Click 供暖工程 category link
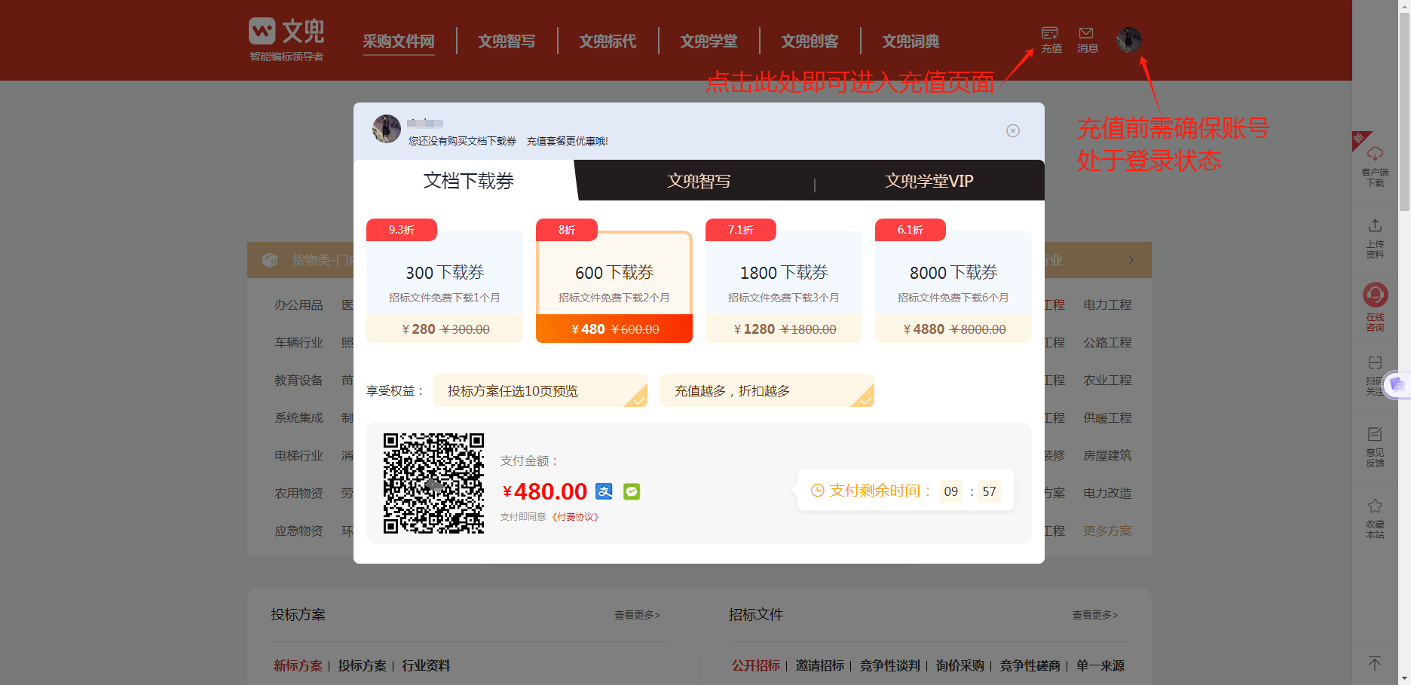 pyautogui.click(x=1107, y=417)
